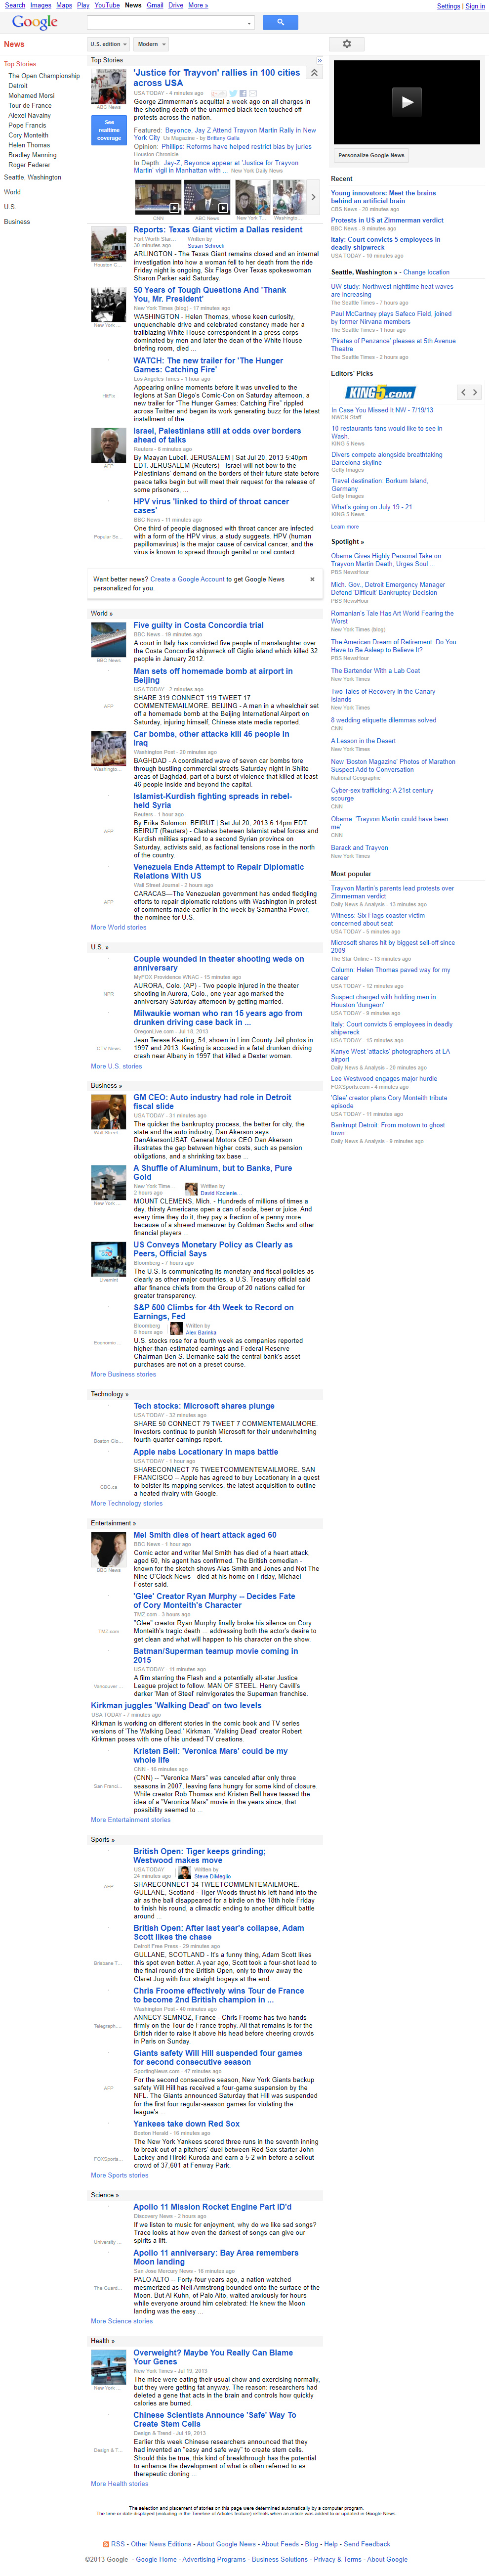The width and height of the screenshot is (489, 2576).
Task: Click the blue search magnifier button
Action: point(280,22)
